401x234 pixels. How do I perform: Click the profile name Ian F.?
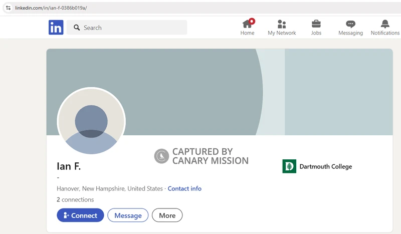[69, 166]
